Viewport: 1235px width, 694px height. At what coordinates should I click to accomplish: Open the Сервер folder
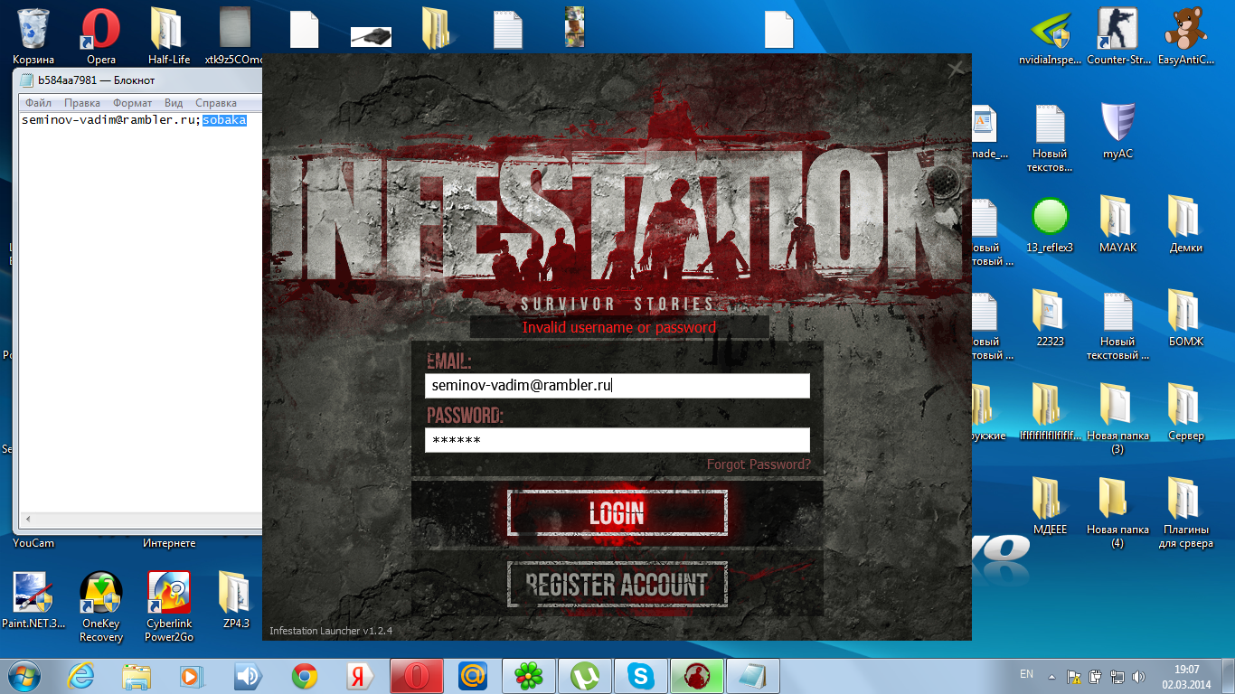coord(1185,412)
